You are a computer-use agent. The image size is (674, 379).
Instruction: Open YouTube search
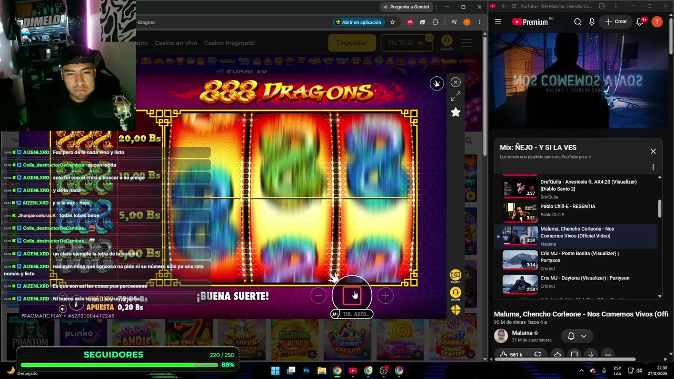click(578, 22)
